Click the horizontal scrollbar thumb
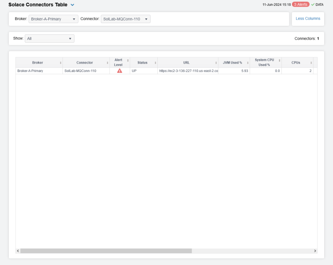 coord(106,251)
